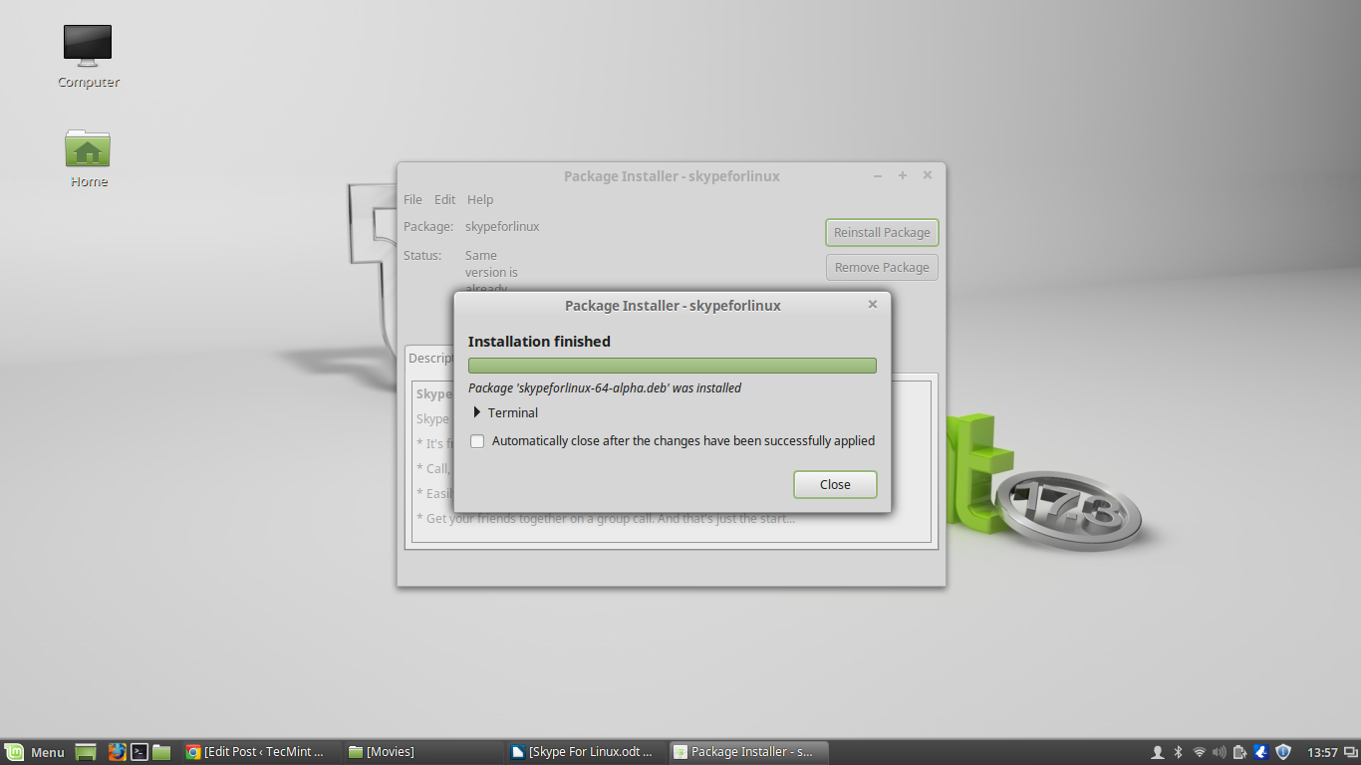Click the window list icon beside clock

(x=1349, y=752)
